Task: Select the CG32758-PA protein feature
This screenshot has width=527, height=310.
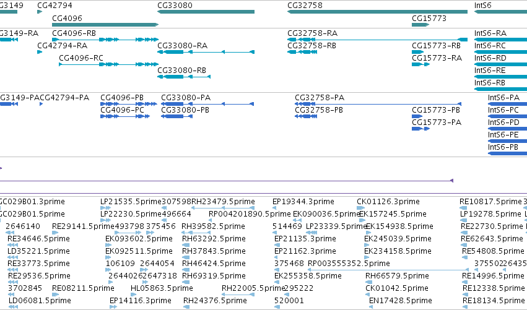Action: (x=378, y=104)
